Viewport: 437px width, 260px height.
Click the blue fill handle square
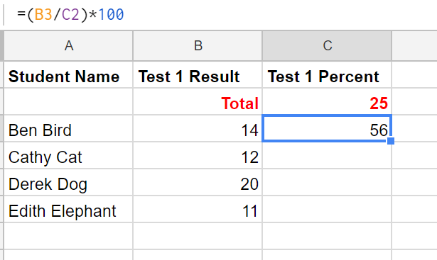point(391,141)
